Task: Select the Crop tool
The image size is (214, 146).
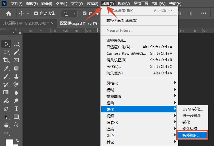Action: point(6,60)
